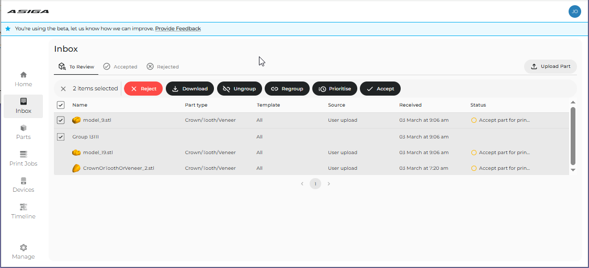This screenshot has width=589, height=268.
Task: Click User upload source for model_9.stl
Action: [343, 120]
